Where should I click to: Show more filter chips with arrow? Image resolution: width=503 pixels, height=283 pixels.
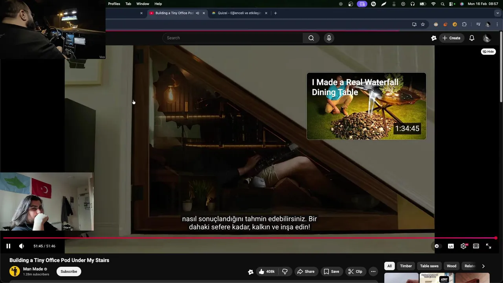(x=483, y=266)
